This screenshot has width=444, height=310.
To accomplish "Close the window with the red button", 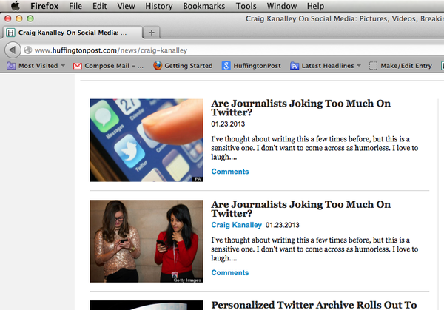I will (8, 18).
